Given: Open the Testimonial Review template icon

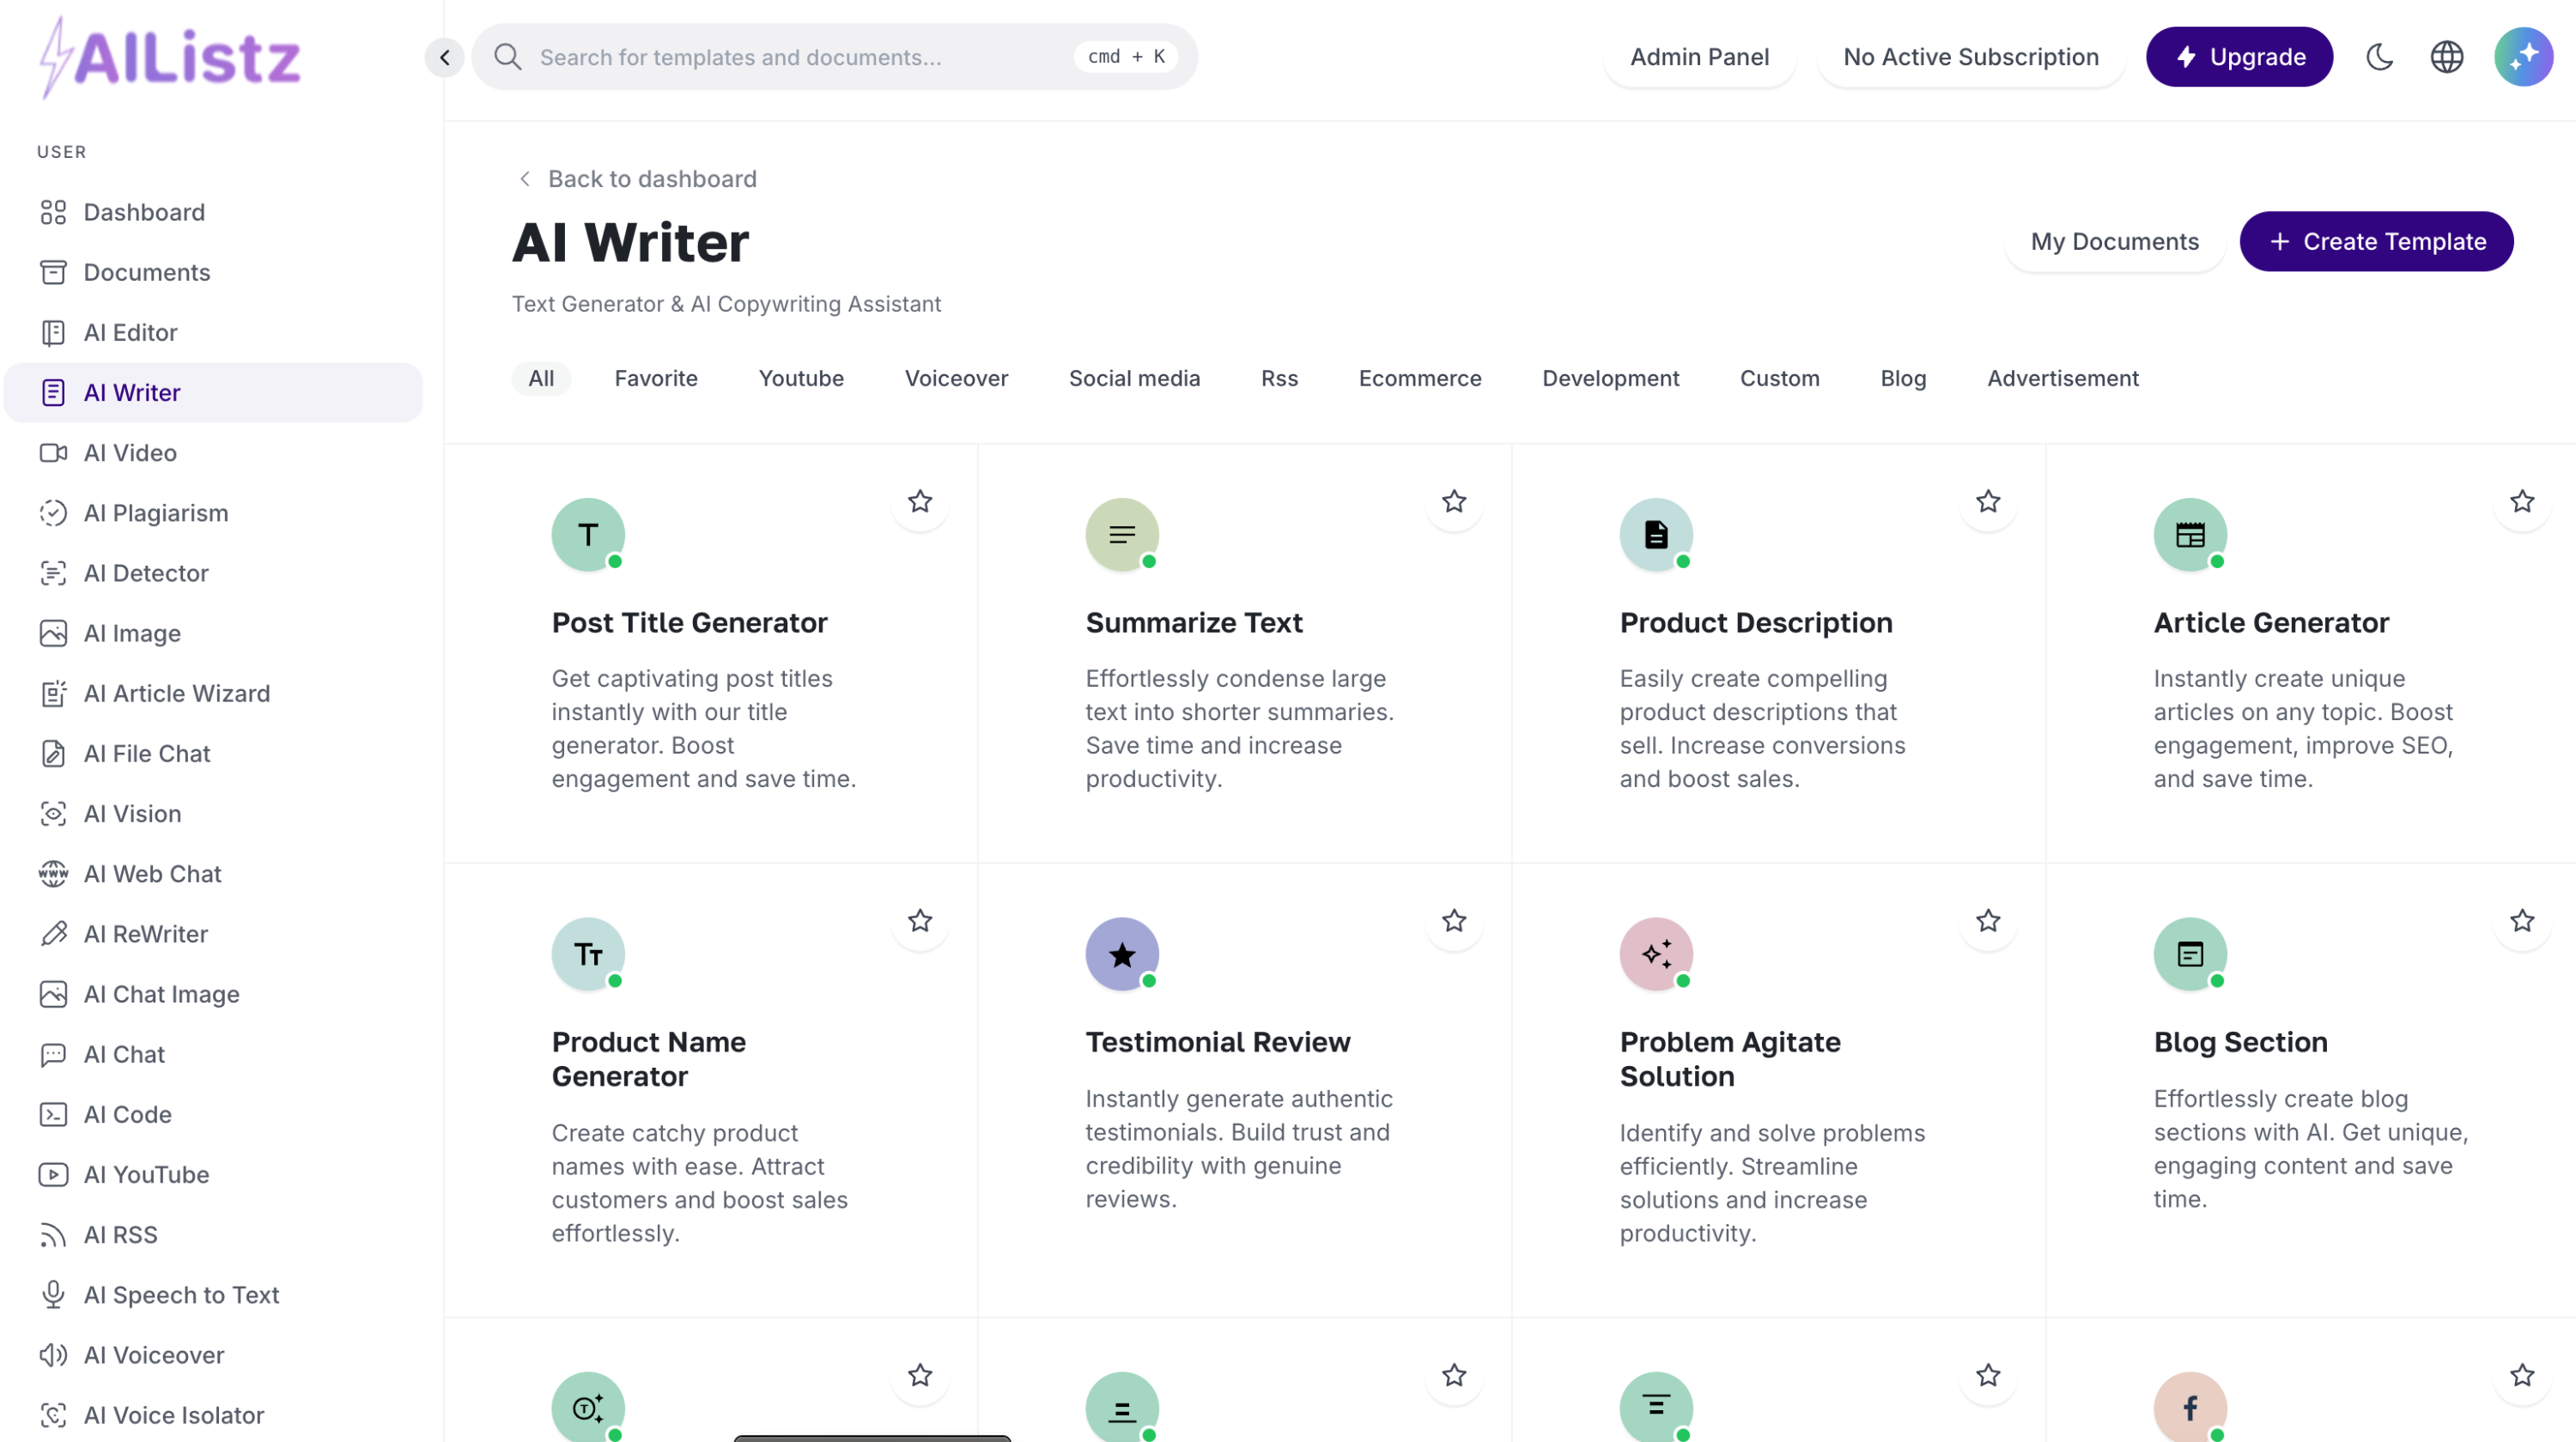Looking at the screenshot, I should pyautogui.click(x=1122, y=954).
